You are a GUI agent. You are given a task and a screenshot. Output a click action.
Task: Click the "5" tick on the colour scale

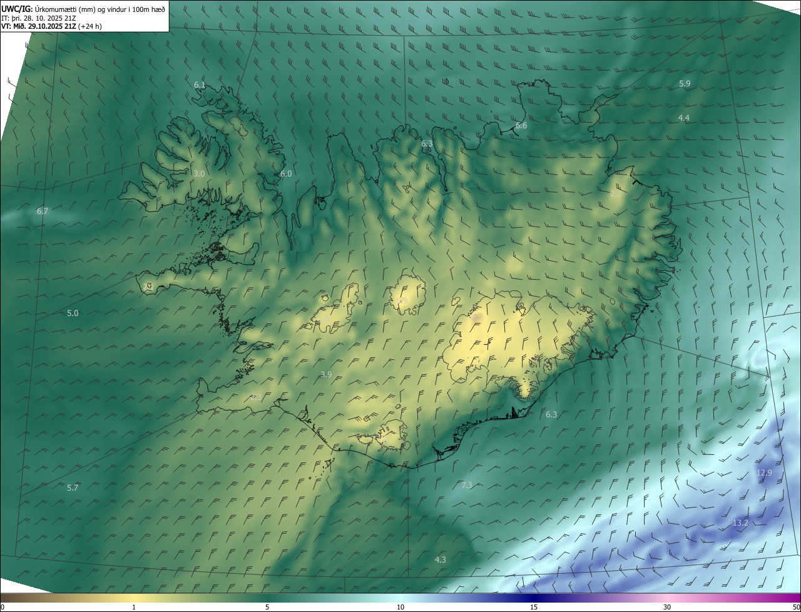pos(267,607)
